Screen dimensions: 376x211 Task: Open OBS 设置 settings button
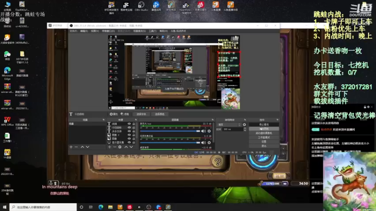tap(264, 142)
